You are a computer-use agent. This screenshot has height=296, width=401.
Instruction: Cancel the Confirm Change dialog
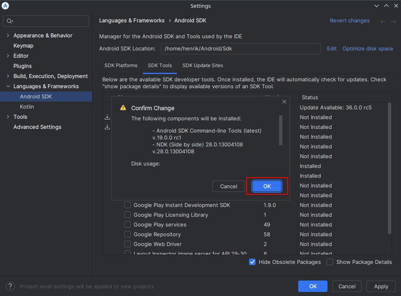click(x=229, y=186)
